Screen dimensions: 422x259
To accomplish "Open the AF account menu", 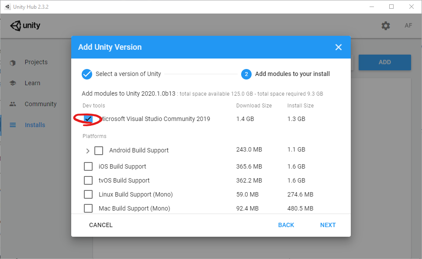I will click(x=408, y=25).
